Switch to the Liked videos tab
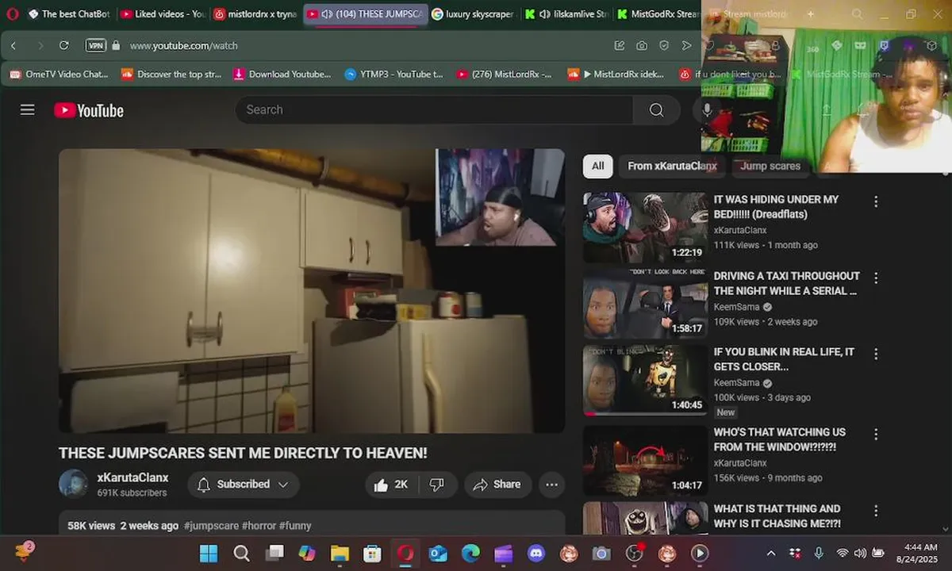The height and width of the screenshot is (571, 952). 163,14
